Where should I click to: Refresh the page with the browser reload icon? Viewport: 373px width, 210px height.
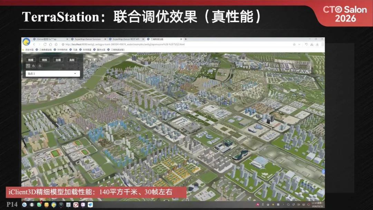[x=45, y=44]
